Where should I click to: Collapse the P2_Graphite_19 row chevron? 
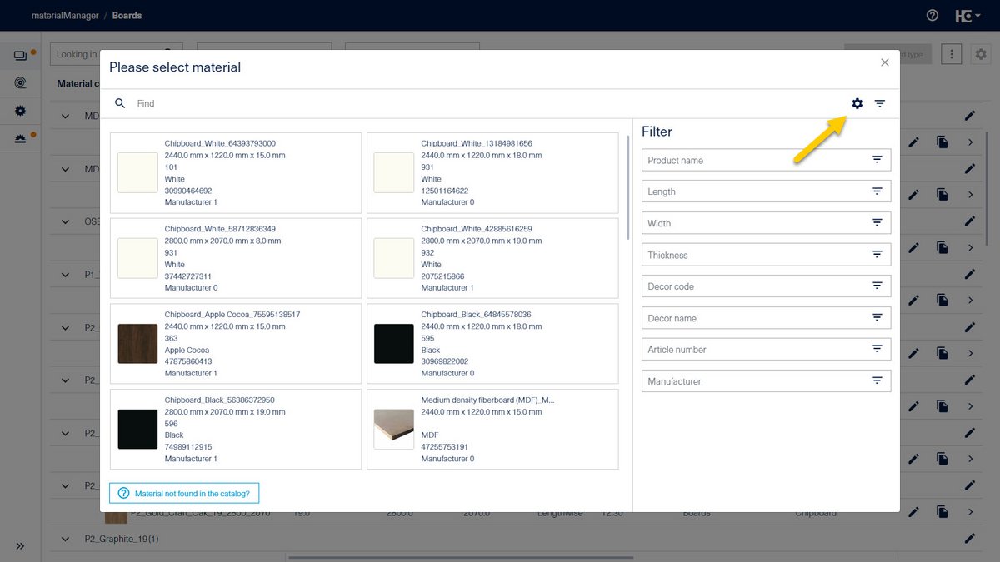point(64,539)
